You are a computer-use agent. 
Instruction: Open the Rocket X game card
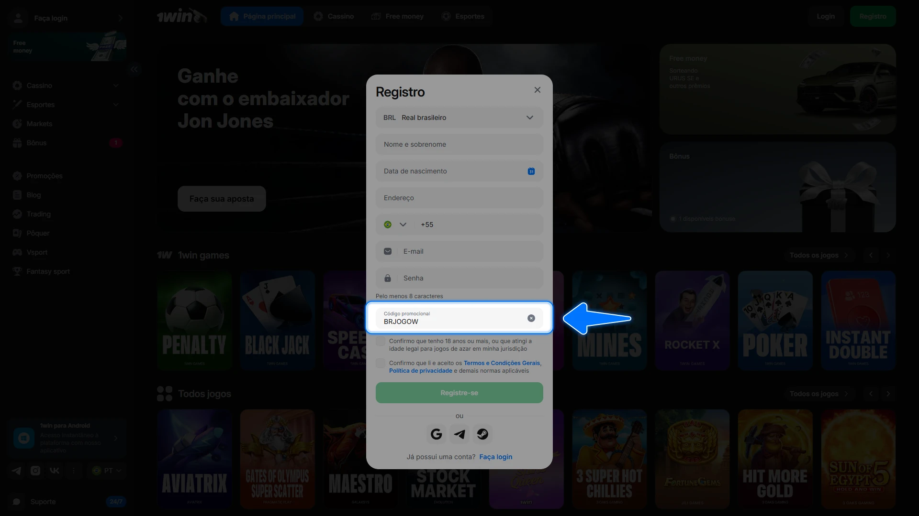(692, 321)
